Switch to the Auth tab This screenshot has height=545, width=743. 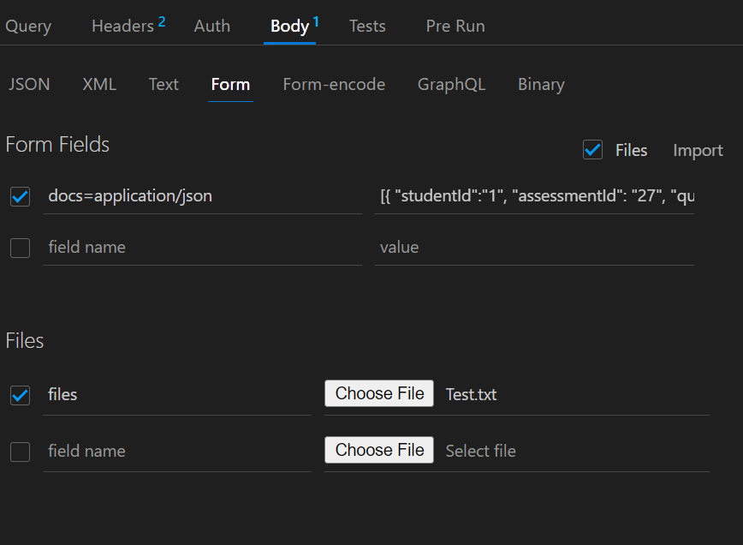pyautogui.click(x=211, y=26)
